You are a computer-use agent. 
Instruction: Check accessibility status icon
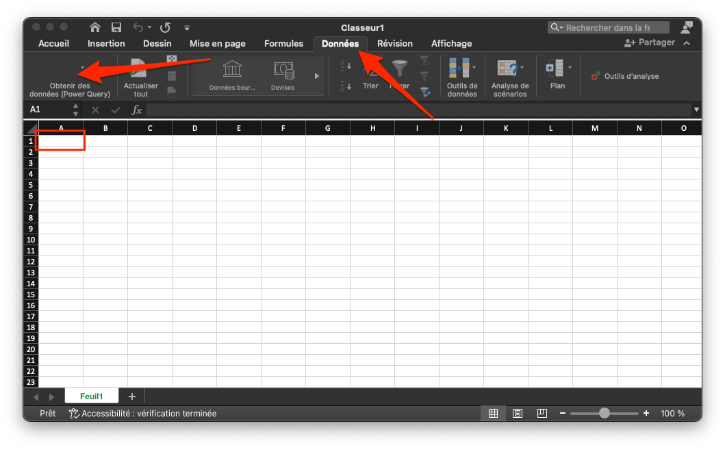click(x=73, y=414)
